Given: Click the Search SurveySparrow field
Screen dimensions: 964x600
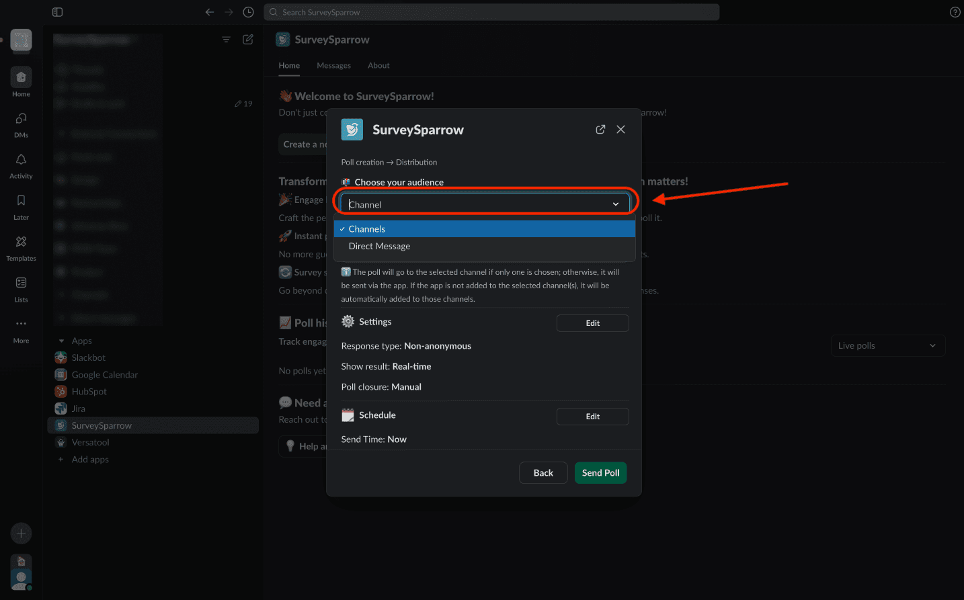Looking at the screenshot, I should point(491,12).
